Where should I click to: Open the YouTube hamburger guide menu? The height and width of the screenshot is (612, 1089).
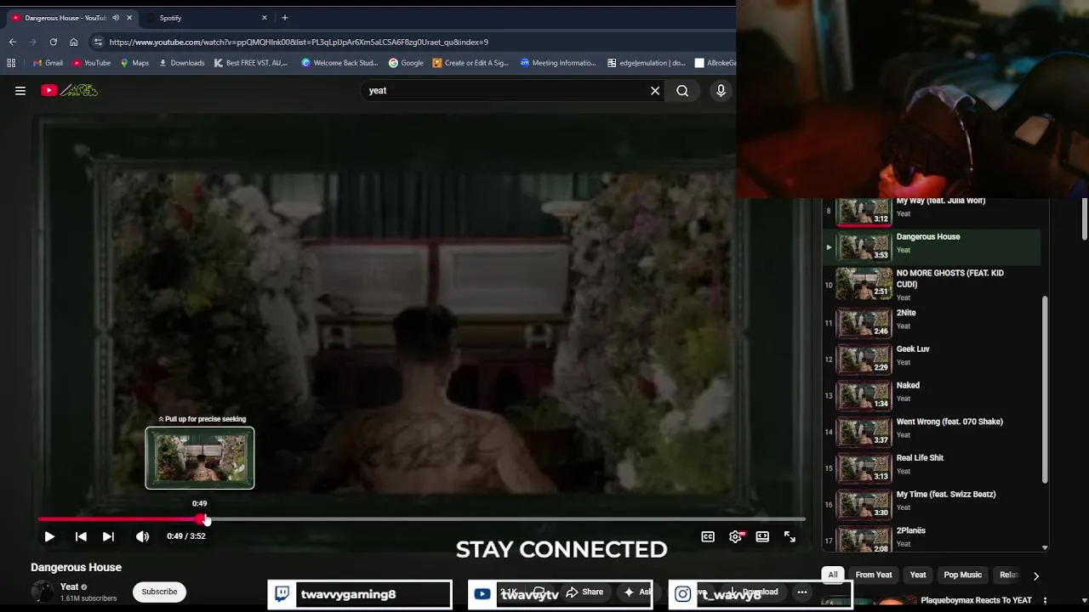[20, 91]
